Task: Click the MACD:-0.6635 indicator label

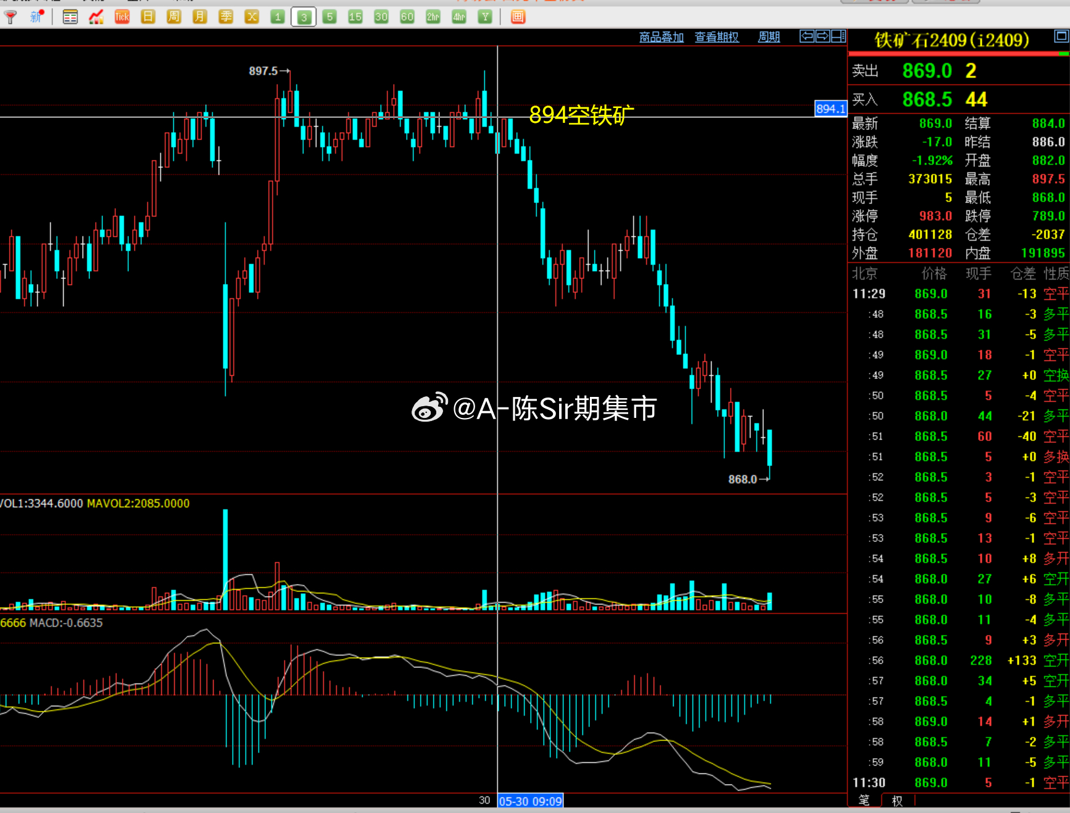Action: click(66, 623)
